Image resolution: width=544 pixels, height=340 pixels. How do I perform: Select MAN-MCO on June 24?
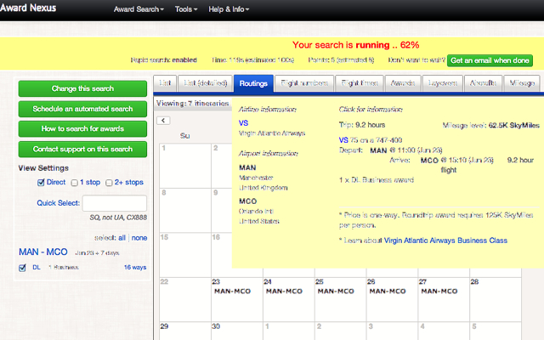click(284, 292)
